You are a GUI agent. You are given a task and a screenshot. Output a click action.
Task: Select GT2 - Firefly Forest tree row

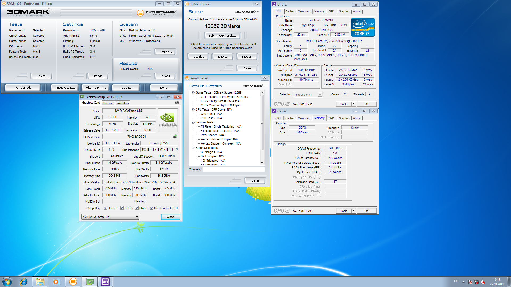click(220, 101)
